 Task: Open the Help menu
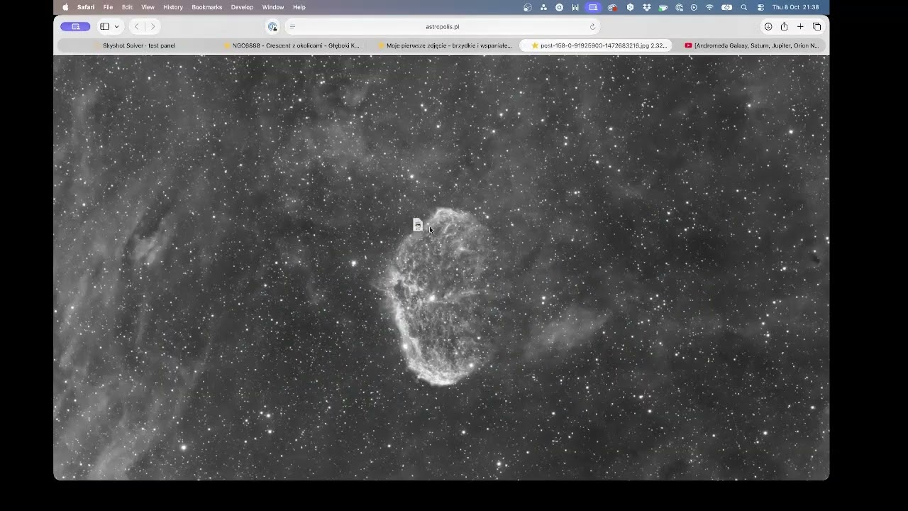(x=299, y=7)
